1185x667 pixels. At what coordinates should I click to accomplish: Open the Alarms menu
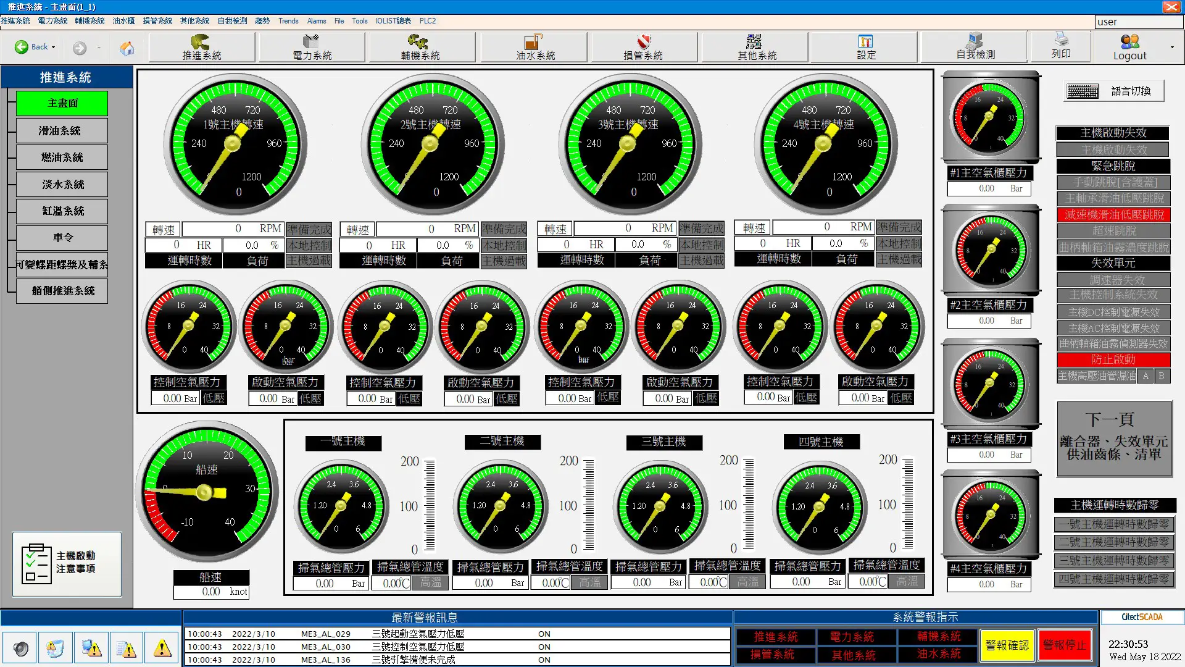[x=317, y=21]
